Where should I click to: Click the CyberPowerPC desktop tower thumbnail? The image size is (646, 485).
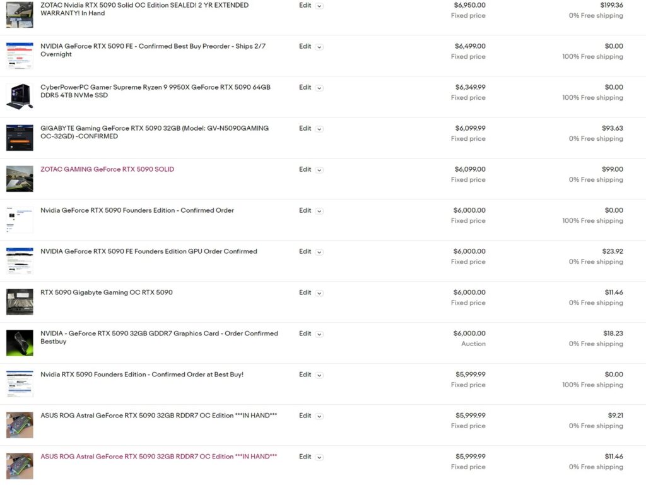click(19, 97)
